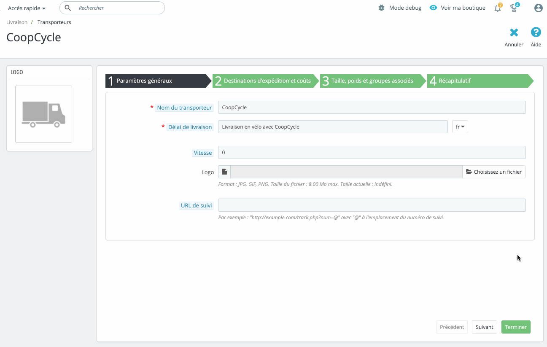Click Choisissez un fichier button

click(494, 172)
